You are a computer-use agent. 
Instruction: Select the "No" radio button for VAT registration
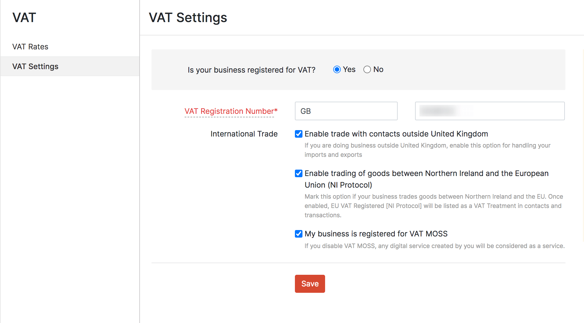(367, 69)
